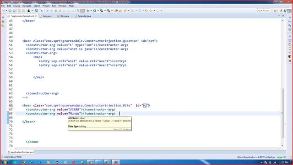Viewport: 293px width, 165px height.
Task: Expand the Coverage dropdown arrow
Action: (105, 11)
